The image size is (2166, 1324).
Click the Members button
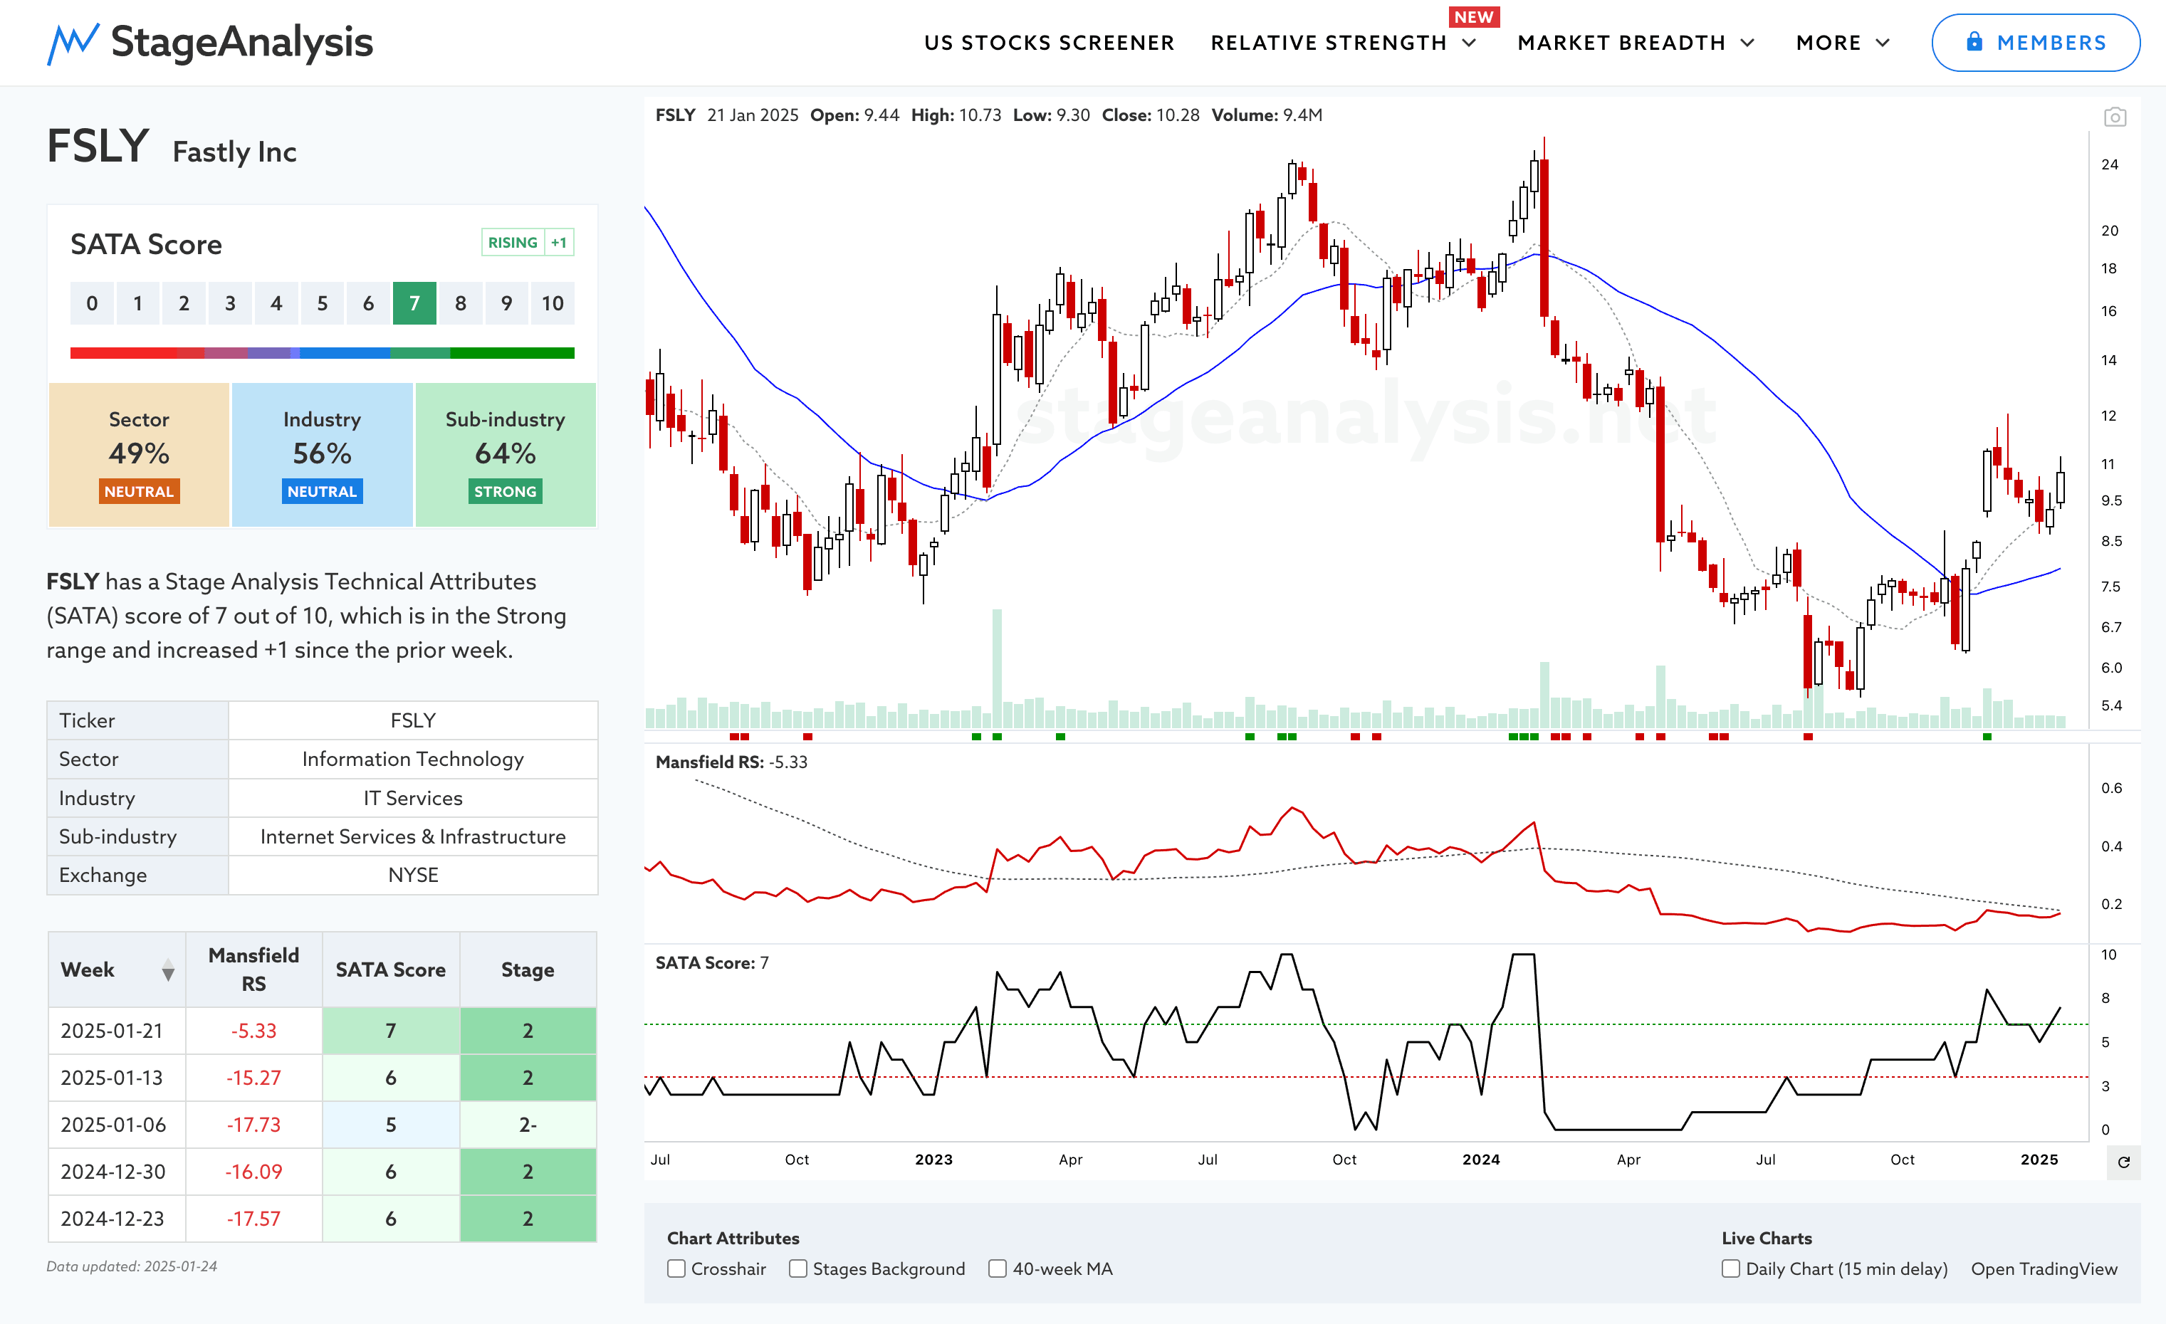2035,42
